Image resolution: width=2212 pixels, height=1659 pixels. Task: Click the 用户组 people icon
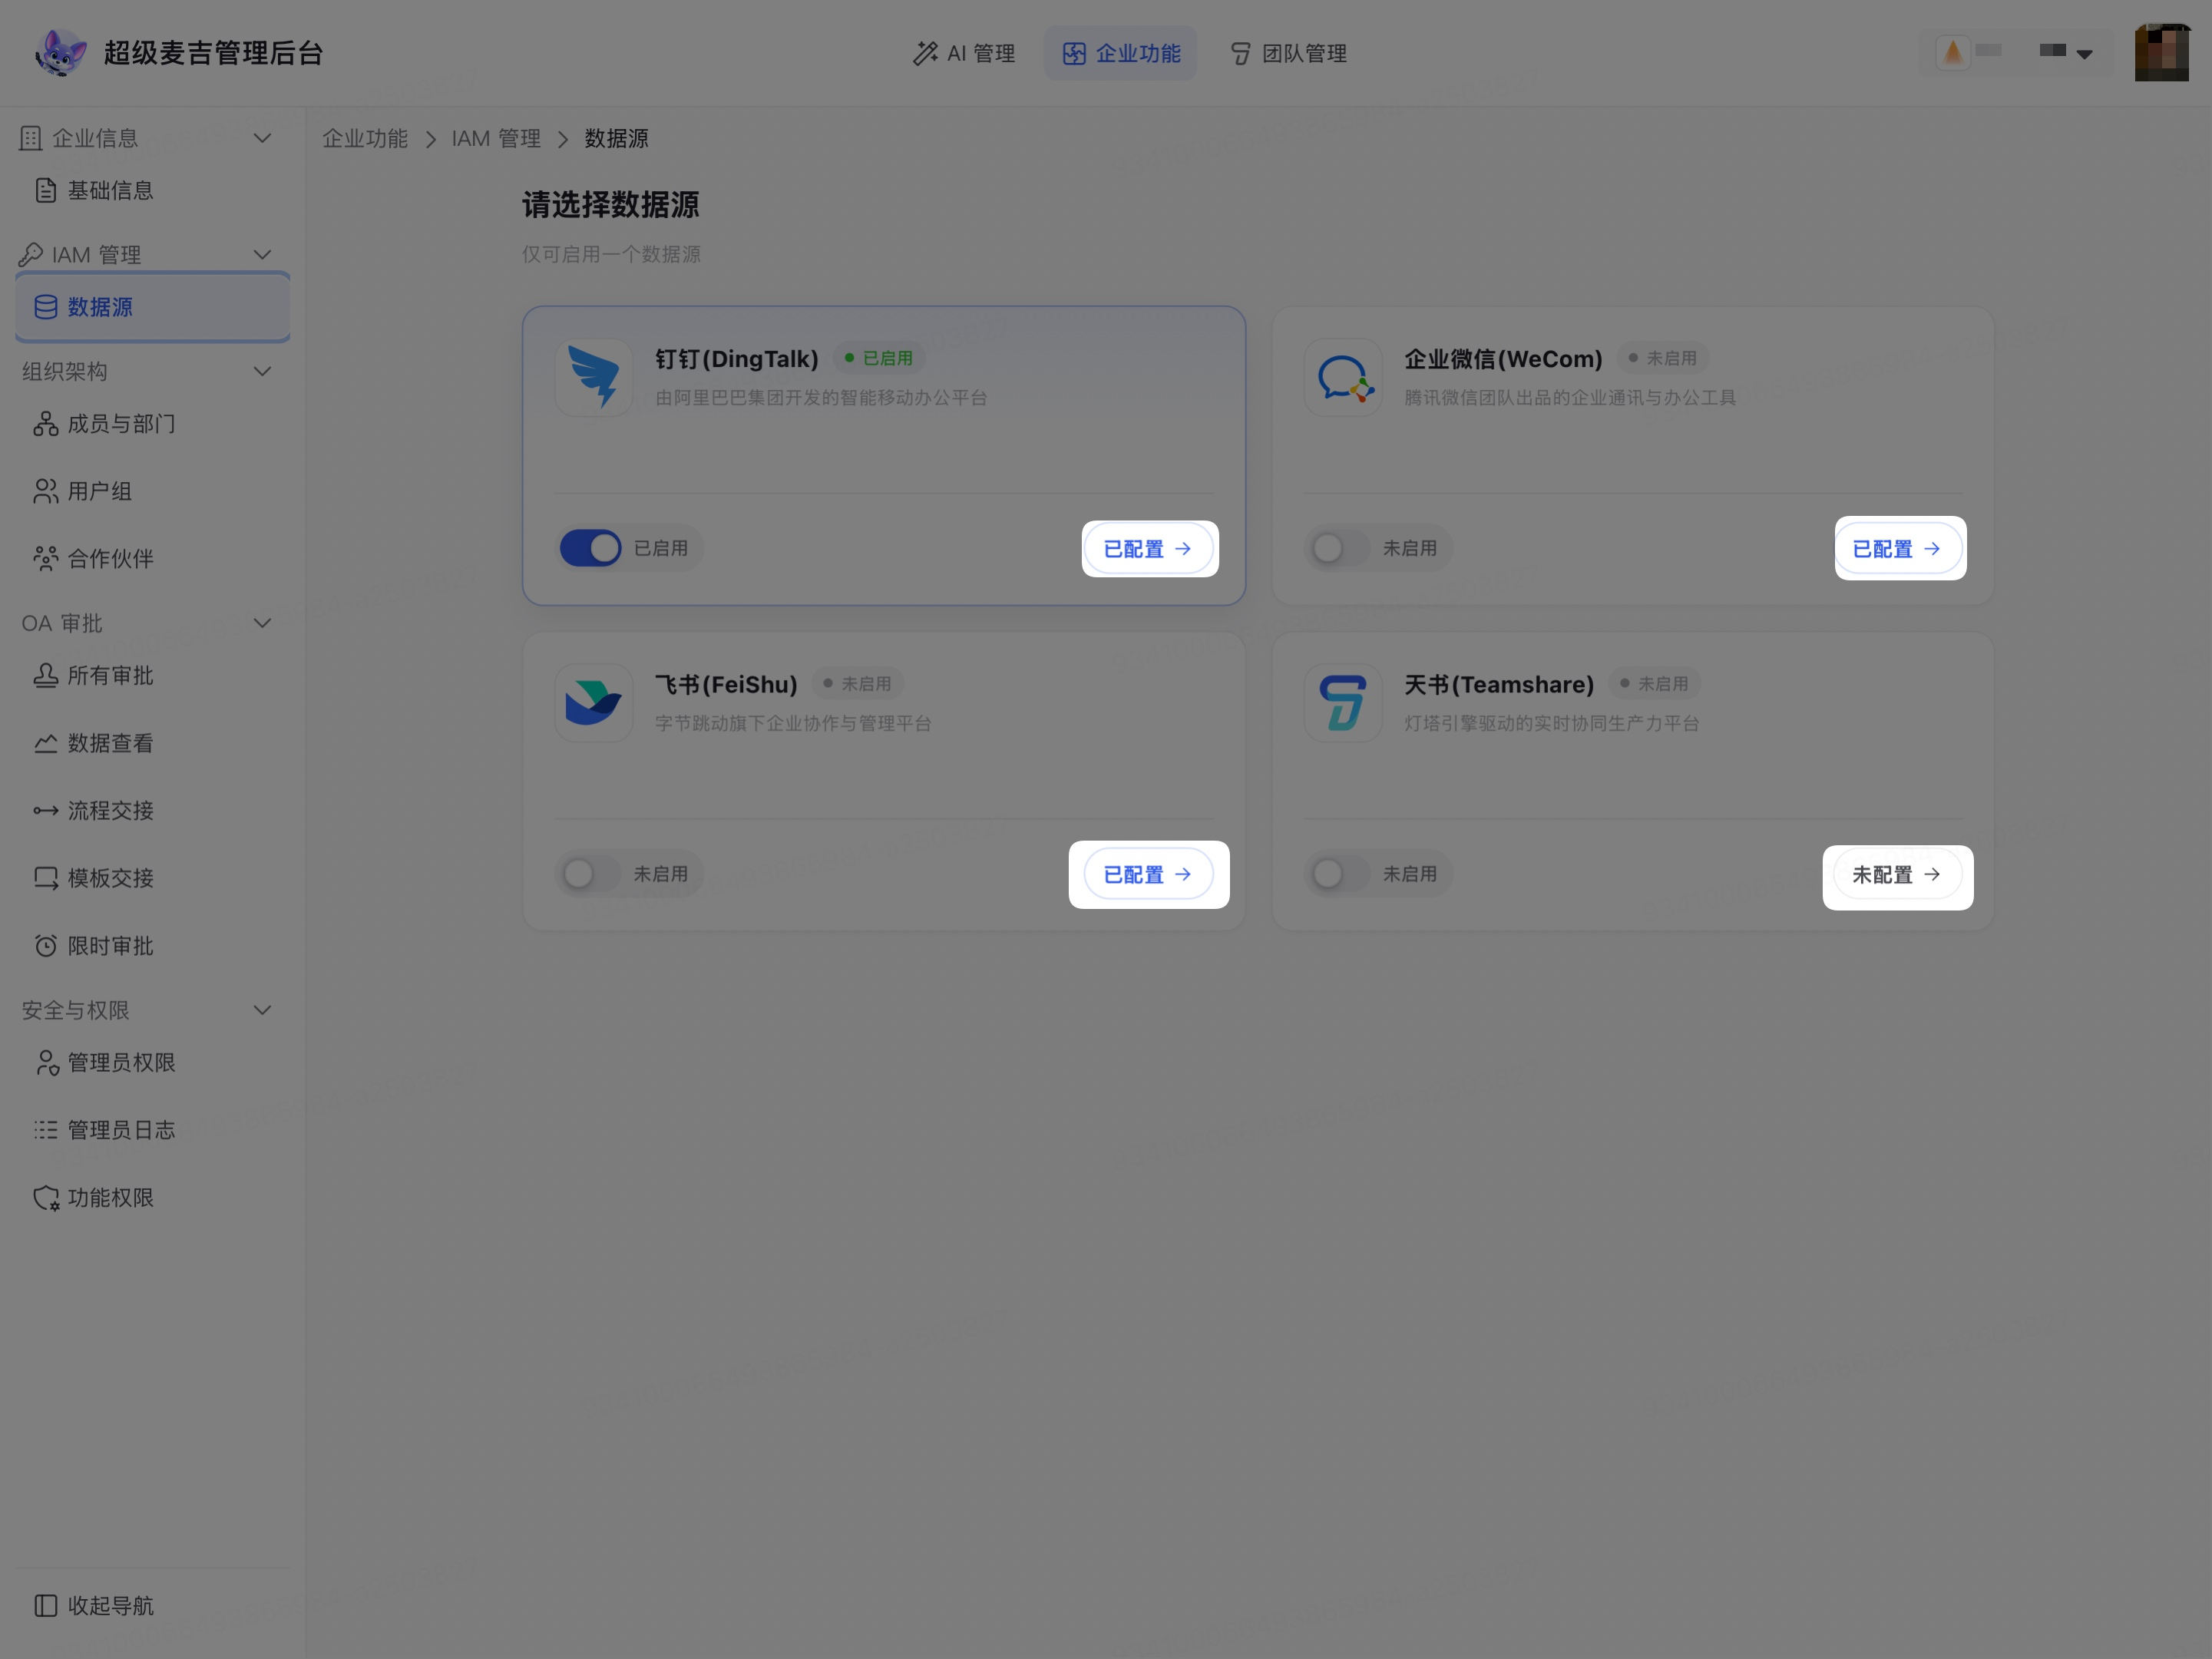click(45, 491)
